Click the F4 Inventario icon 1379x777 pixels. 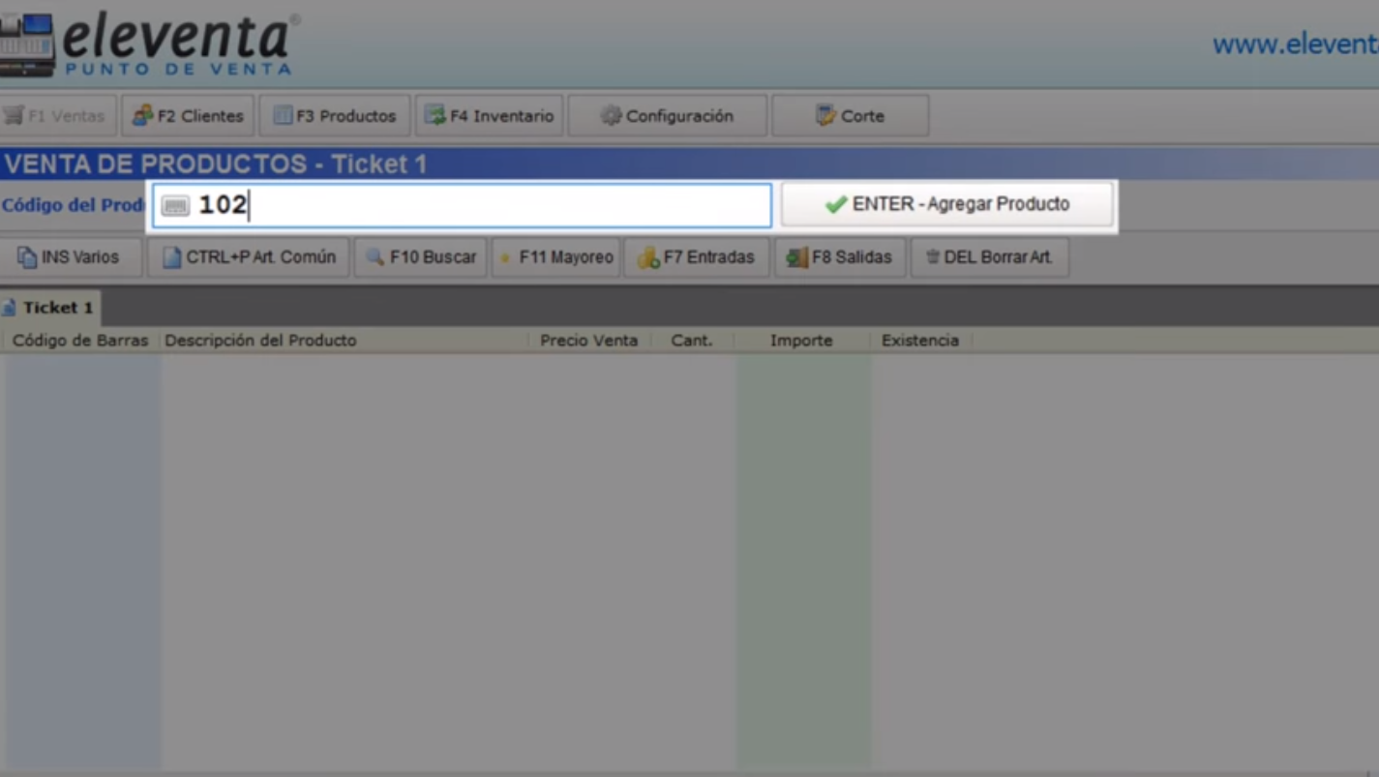pyautogui.click(x=435, y=116)
